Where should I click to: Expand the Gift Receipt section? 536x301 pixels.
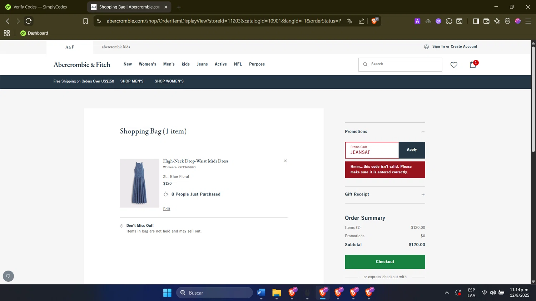[x=423, y=195]
